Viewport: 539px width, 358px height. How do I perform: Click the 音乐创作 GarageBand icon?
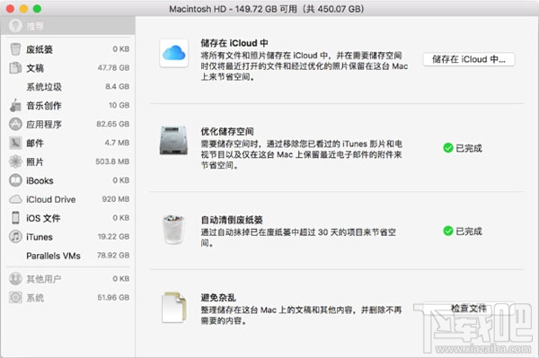pyautogui.click(x=15, y=105)
